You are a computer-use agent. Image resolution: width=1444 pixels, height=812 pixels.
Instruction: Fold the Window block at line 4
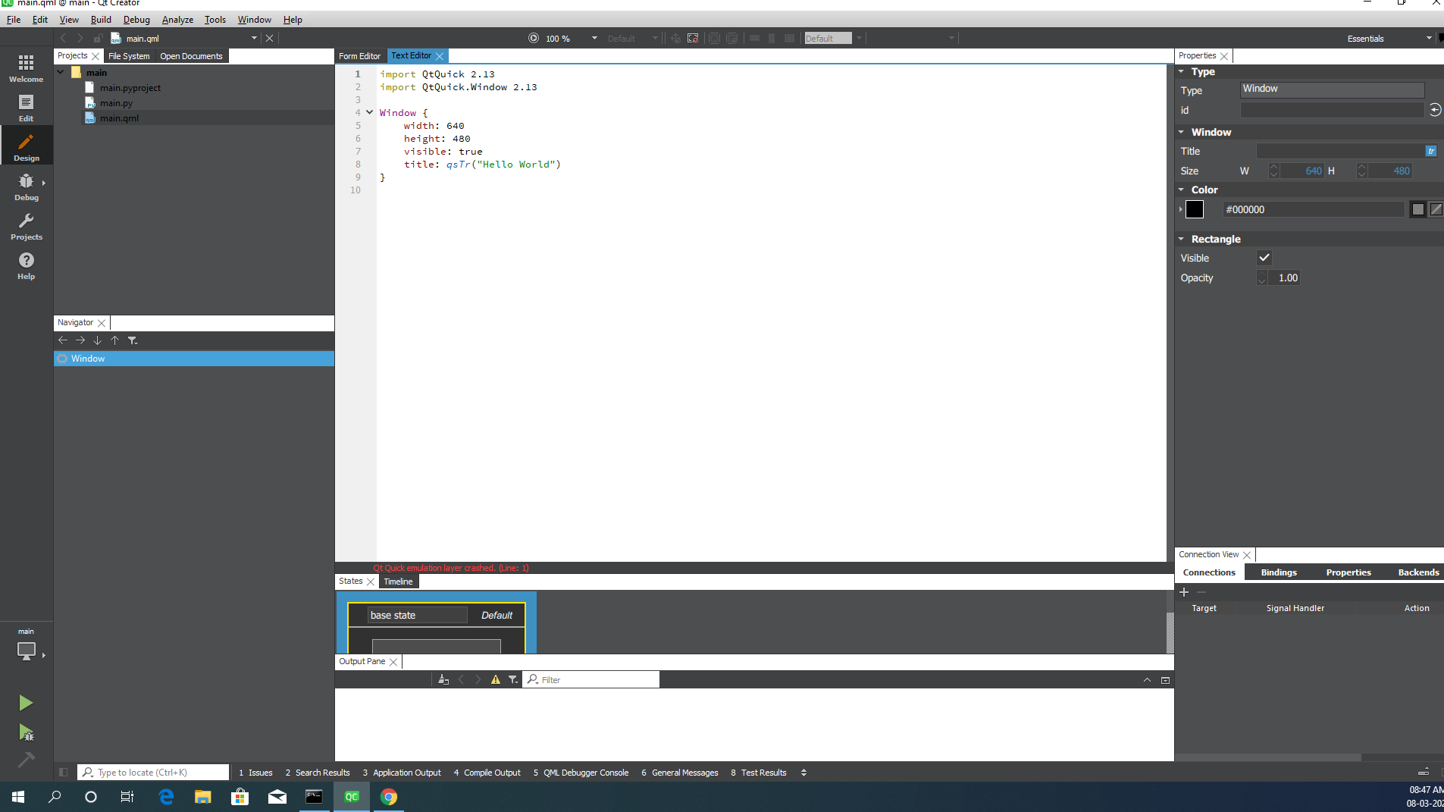click(370, 112)
